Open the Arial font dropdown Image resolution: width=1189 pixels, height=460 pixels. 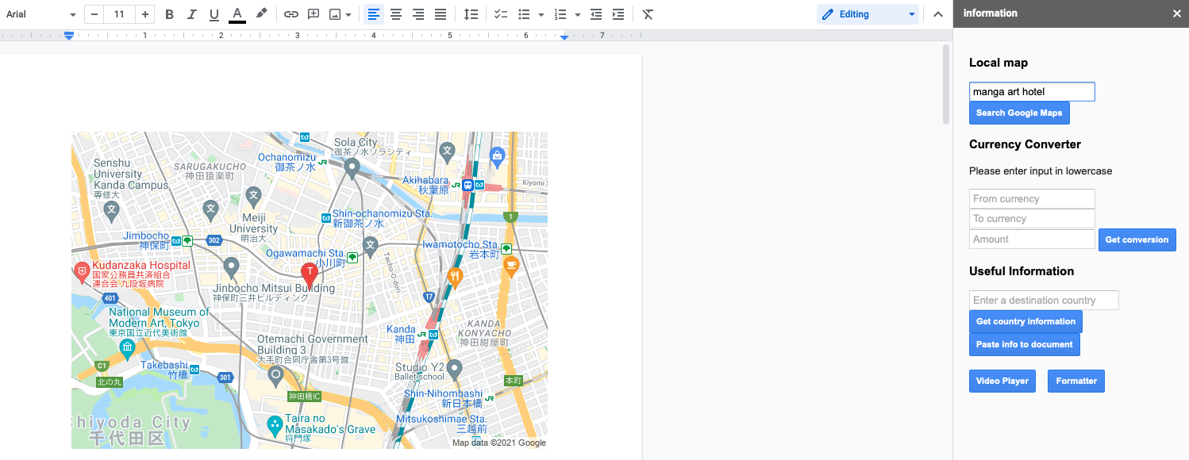(x=40, y=14)
